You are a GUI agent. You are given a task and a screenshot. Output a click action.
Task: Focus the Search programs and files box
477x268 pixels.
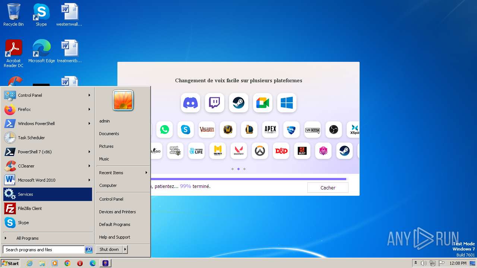pos(44,250)
